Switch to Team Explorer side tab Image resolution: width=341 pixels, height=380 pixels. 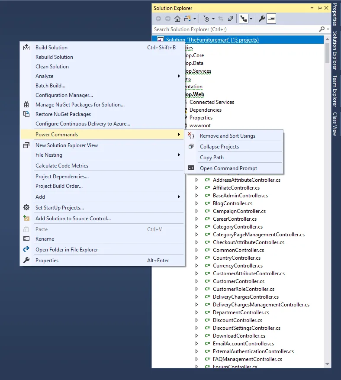click(x=335, y=91)
